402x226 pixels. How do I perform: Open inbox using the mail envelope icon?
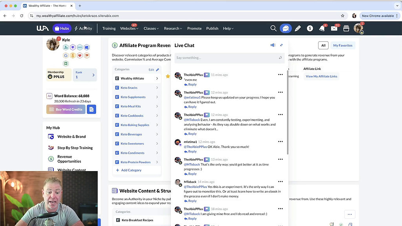tap(334, 28)
